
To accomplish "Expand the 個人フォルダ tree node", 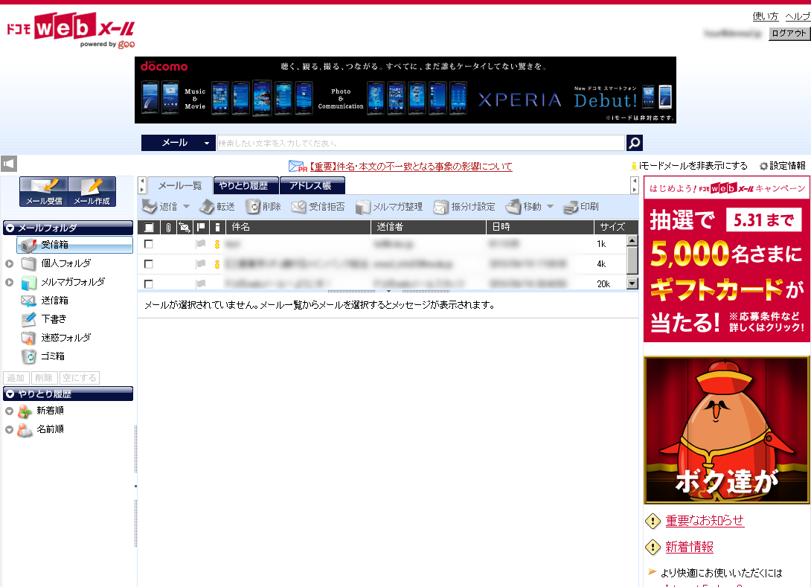I will (9, 263).
